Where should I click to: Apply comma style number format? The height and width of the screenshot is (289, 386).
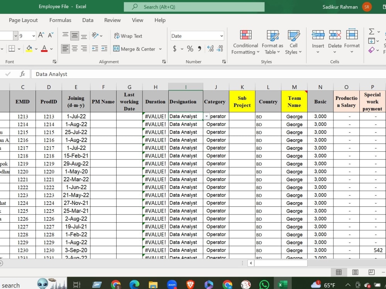pyautogui.click(x=200, y=49)
